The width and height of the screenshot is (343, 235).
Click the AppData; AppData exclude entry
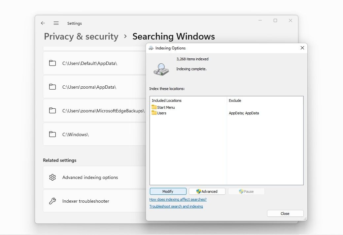tap(244, 113)
